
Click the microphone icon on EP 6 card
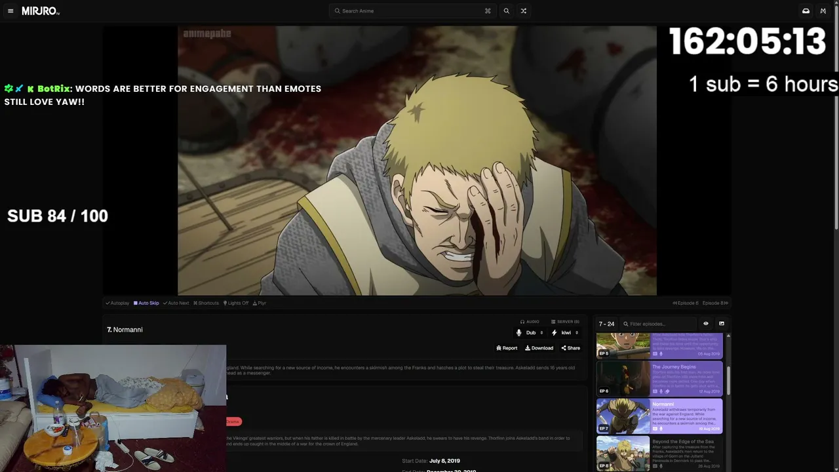point(661,391)
